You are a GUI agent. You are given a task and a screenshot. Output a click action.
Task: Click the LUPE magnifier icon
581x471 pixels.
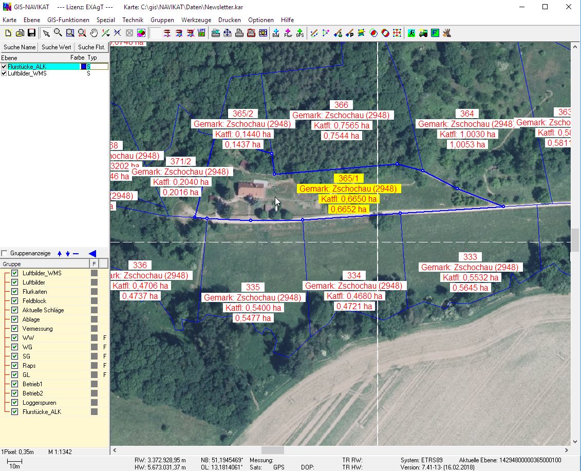point(201,33)
